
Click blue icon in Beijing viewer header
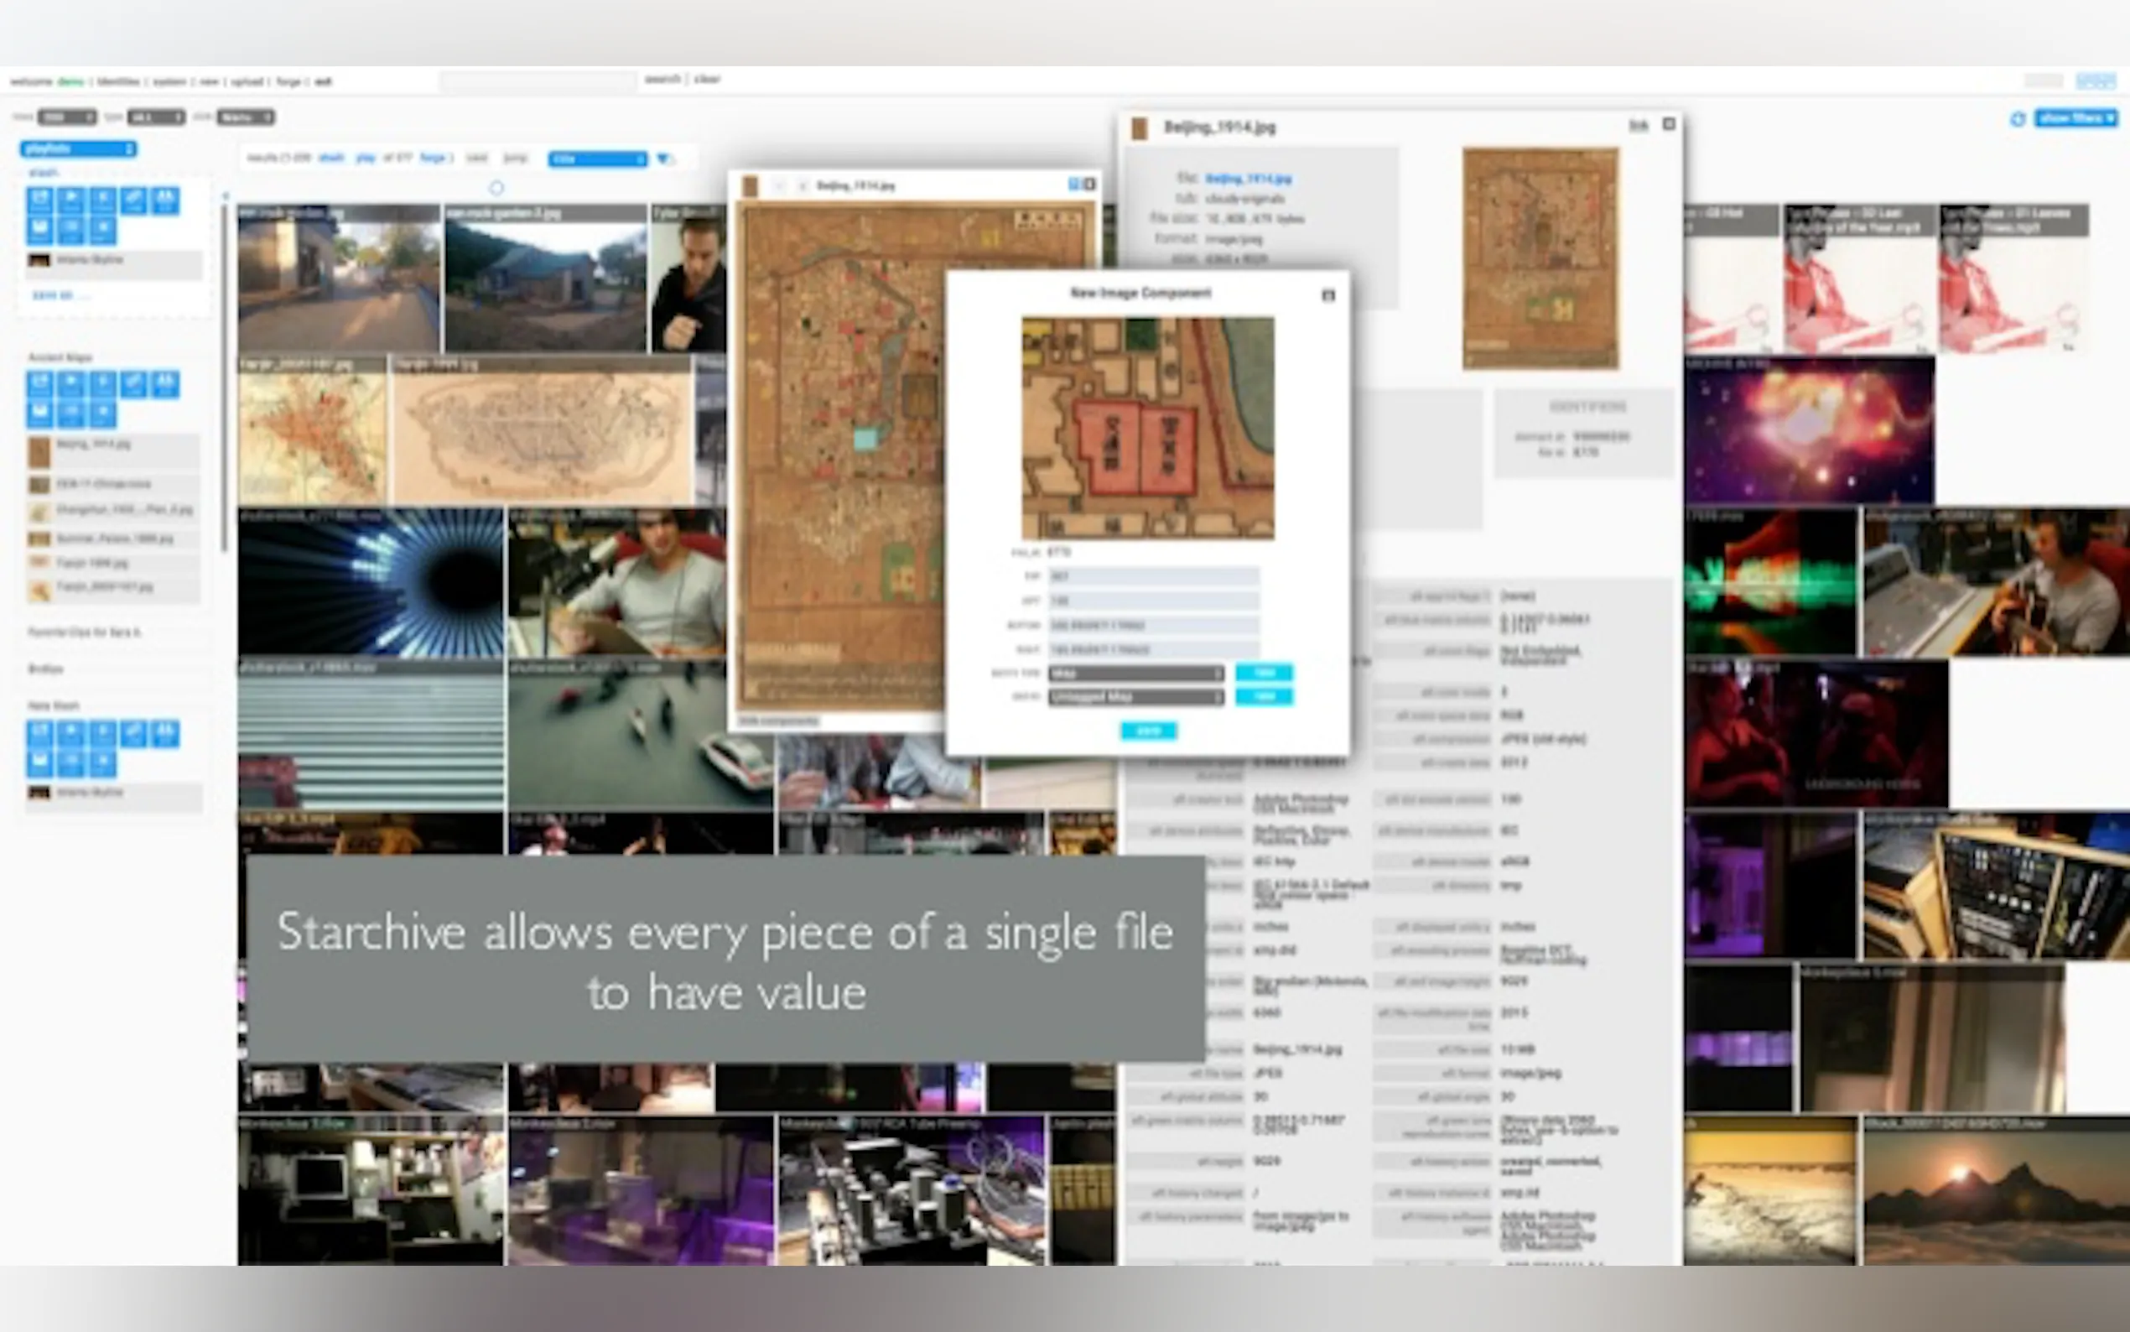[1073, 185]
